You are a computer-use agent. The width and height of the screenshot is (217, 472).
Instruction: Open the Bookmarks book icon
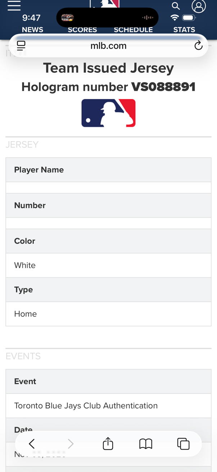[x=146, y=444]
